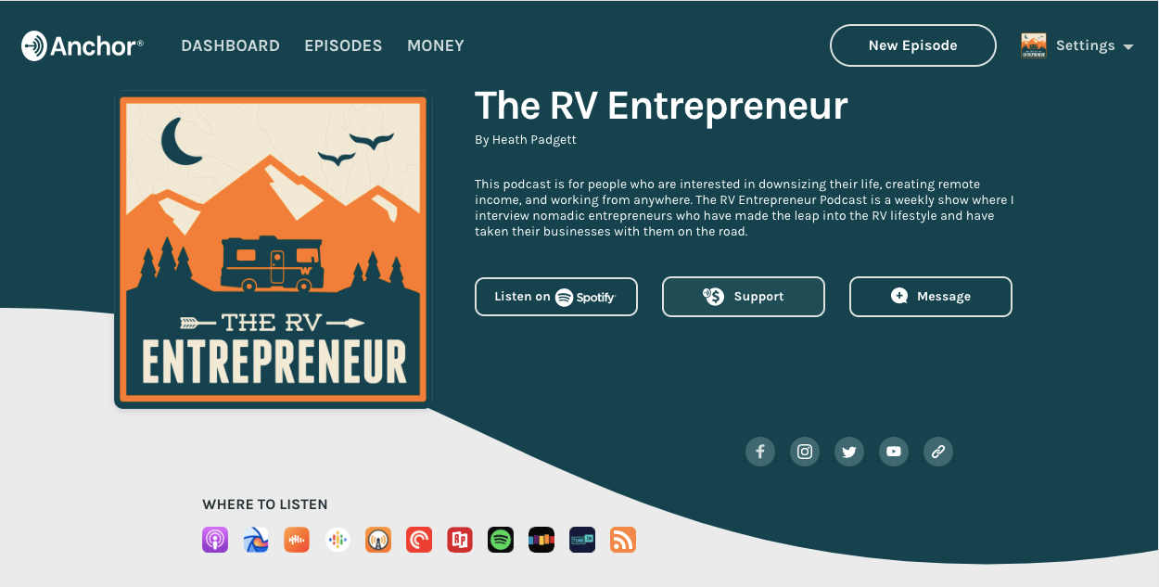1159x587 pixels.
Task: Open the Money menu item
Action: tap(436, 45)
